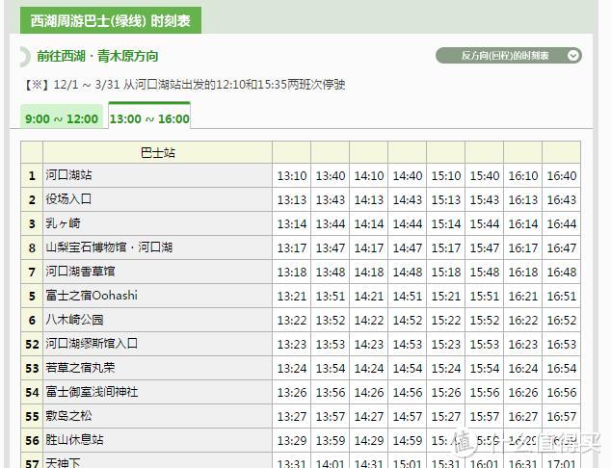611x468 pixels.
Task: Select the 若草之宿丸荣 stop name
Action: pyautogui.click(x=80, y=368)
